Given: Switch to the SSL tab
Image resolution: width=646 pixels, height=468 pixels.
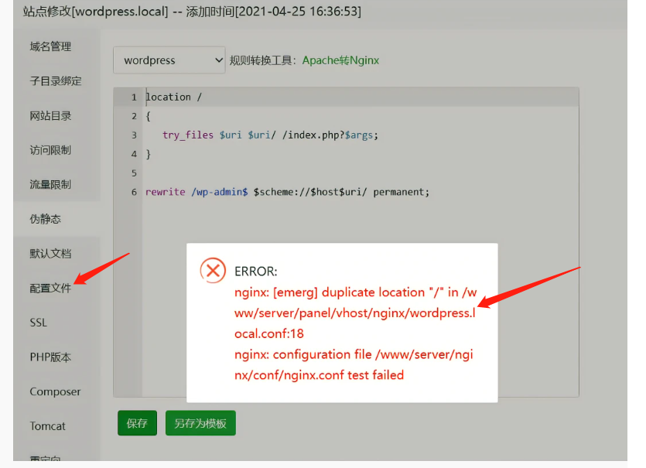Looking at the screenshot, I should pyautogui.click(x=39, y=323).
